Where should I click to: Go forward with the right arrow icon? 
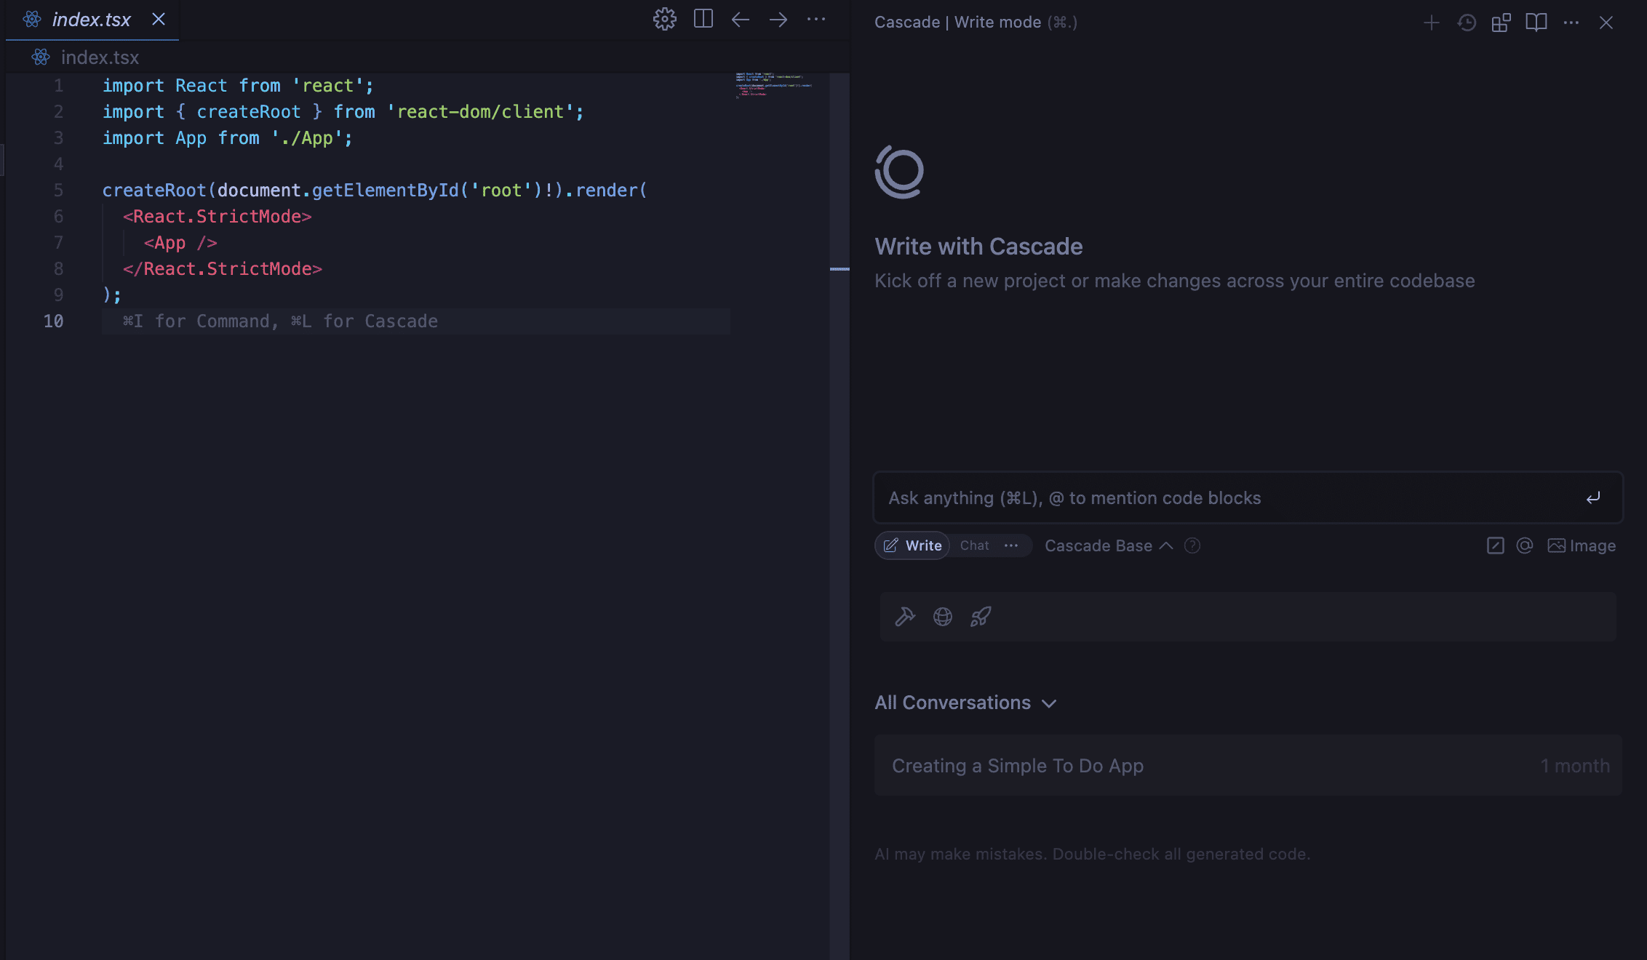coord(778,20)
